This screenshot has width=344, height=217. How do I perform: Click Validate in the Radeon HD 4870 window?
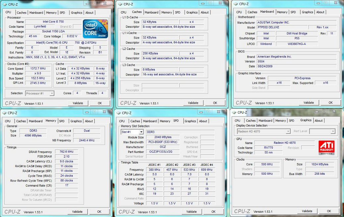coord(307,211)
